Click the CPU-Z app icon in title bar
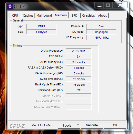 point(10,6)
